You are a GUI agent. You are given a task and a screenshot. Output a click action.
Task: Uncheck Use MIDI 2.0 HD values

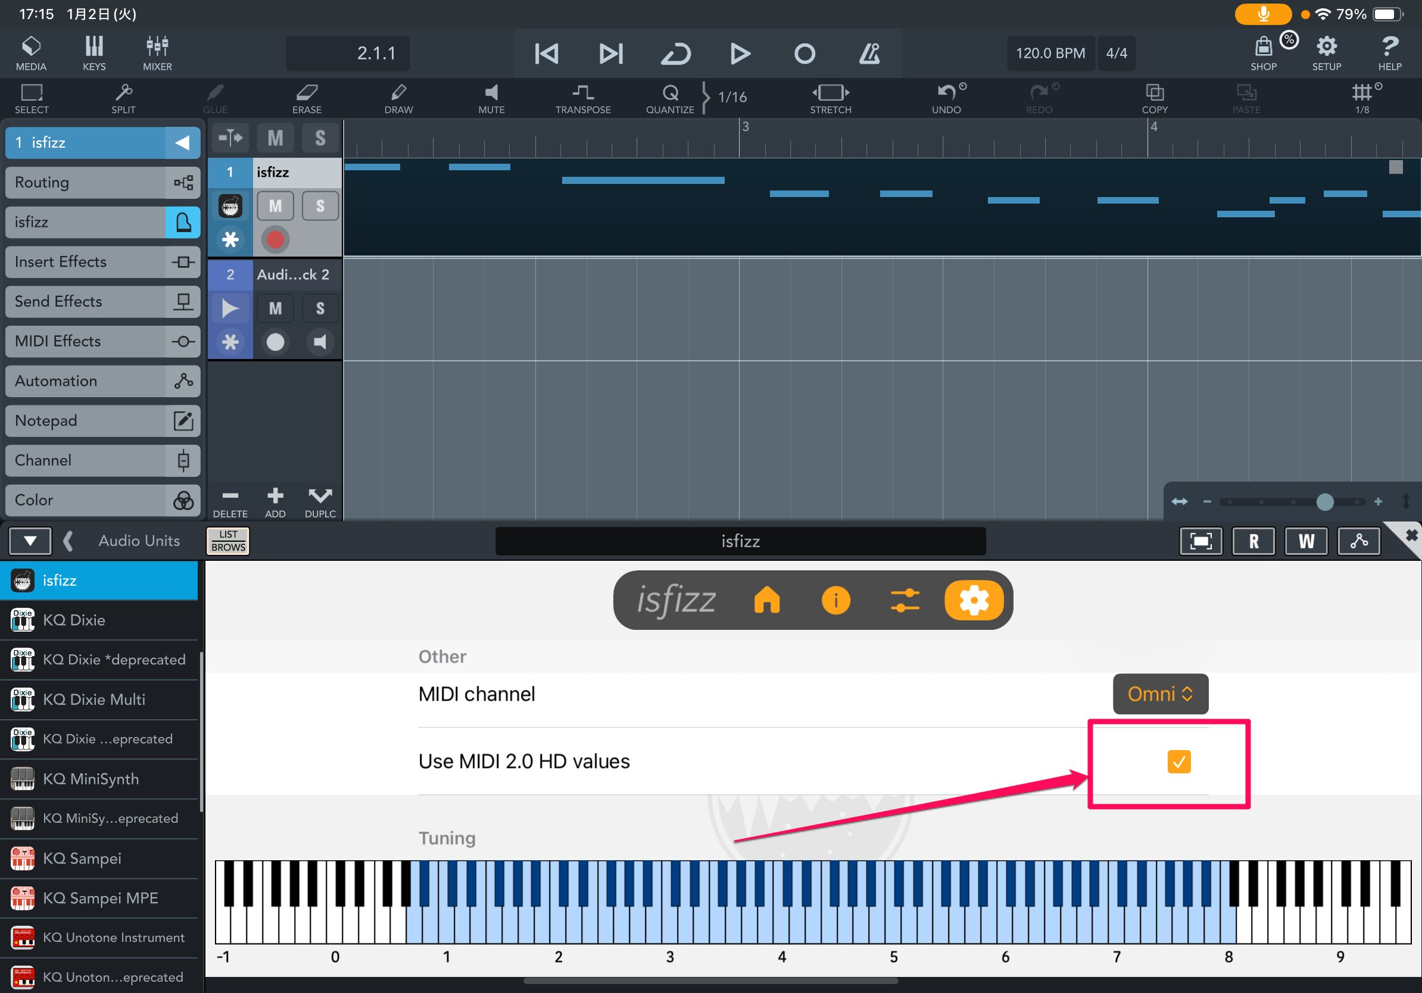[1178, 761]
